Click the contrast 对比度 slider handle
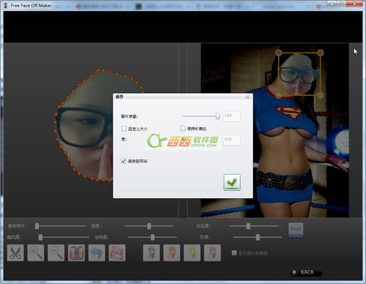366x284 pixels. (x=248, y=226)
